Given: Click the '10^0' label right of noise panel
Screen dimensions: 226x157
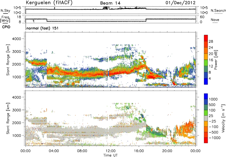Looking at the screenshot, I should pyautogui.click(x=204, y=13).
